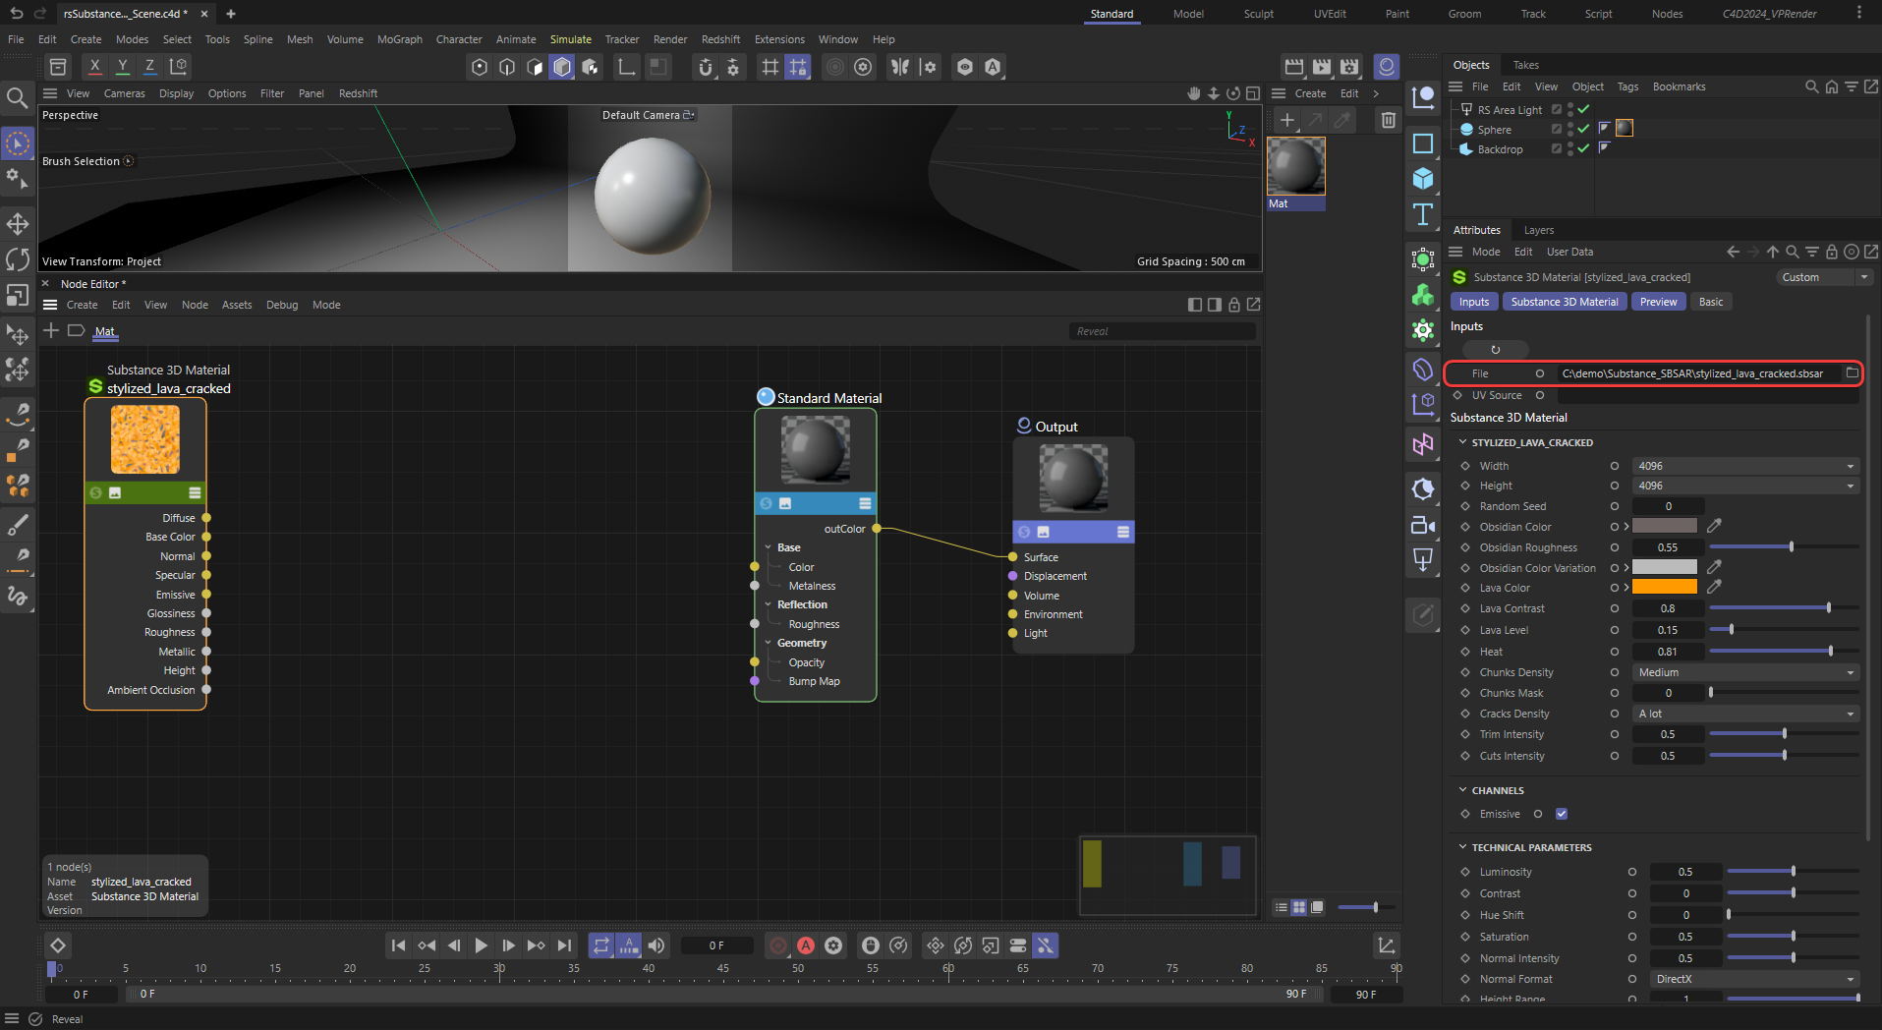1882x1030 pixels.
Task: Click the trash delete icon in Material Manager
Action: click(x=1388, y=120)
